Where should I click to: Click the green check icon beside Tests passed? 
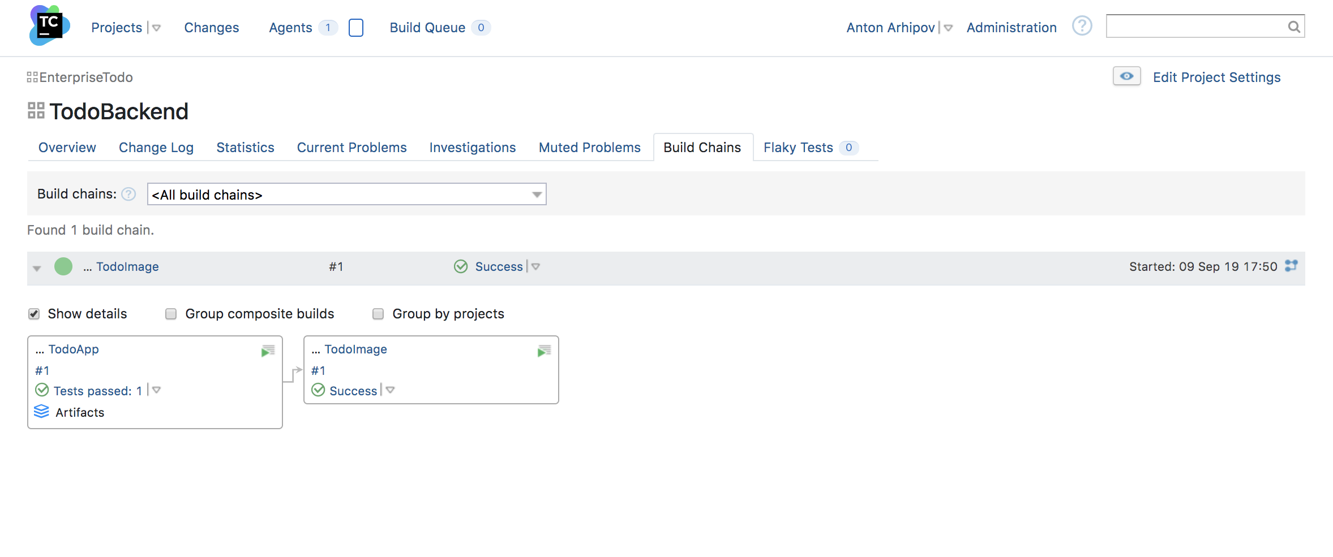pyautogui.click(x=42, y=390)
